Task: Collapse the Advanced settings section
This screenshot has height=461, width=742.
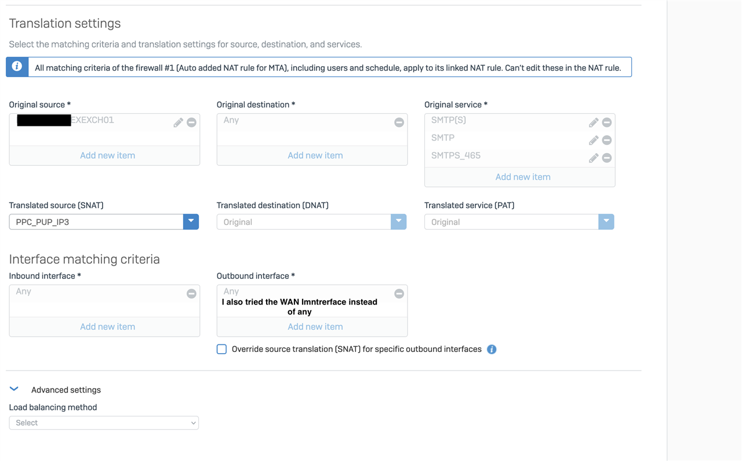Action: pos(14,389)
